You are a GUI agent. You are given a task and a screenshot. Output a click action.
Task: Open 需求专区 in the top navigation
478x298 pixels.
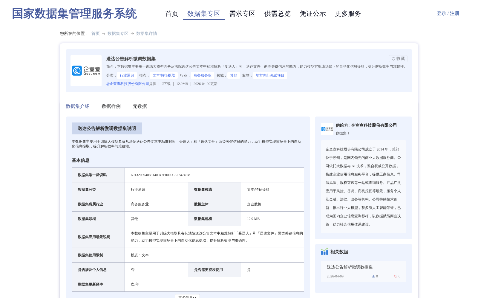pos(242,14)
